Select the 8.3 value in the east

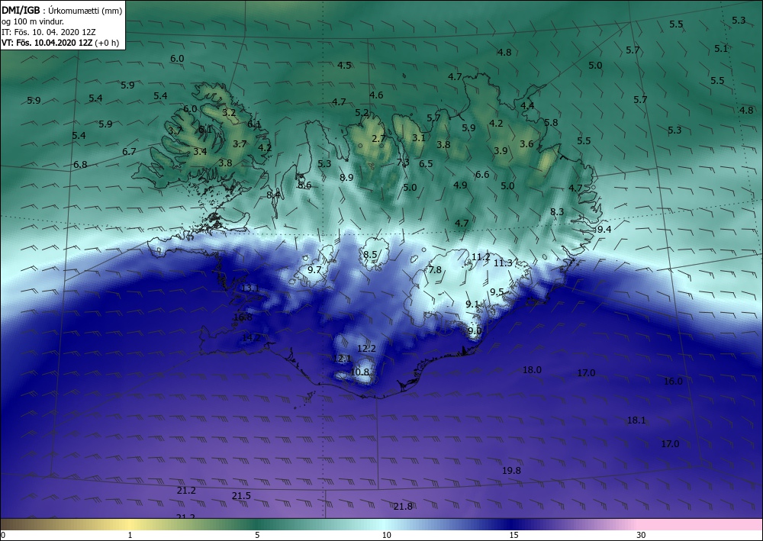click(557, 211)
